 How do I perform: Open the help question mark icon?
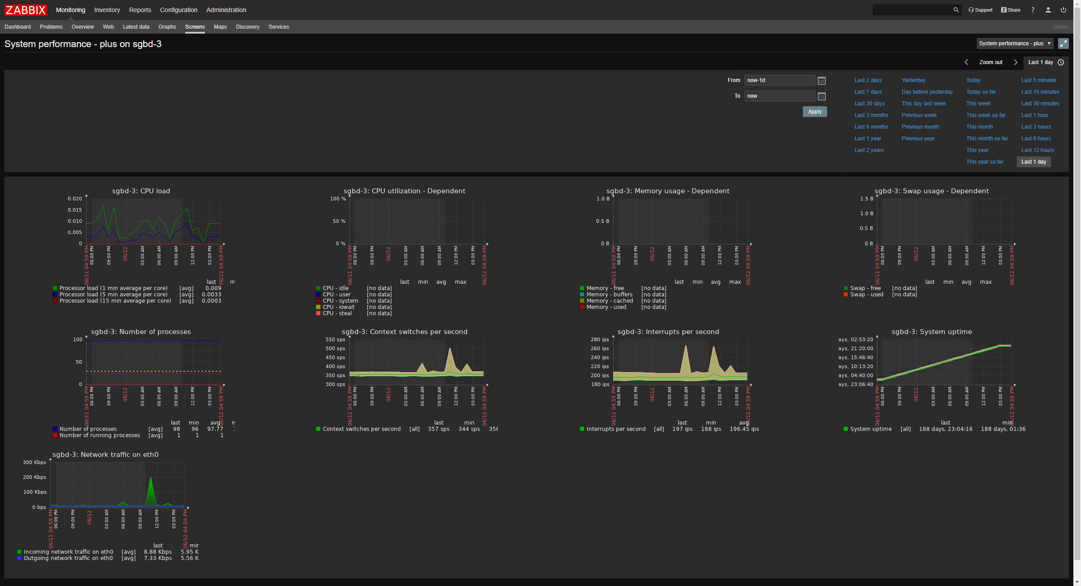(x=1033, y=10)
